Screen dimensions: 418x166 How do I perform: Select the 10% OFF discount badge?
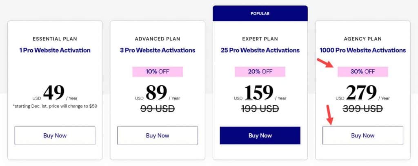point(157,72)
